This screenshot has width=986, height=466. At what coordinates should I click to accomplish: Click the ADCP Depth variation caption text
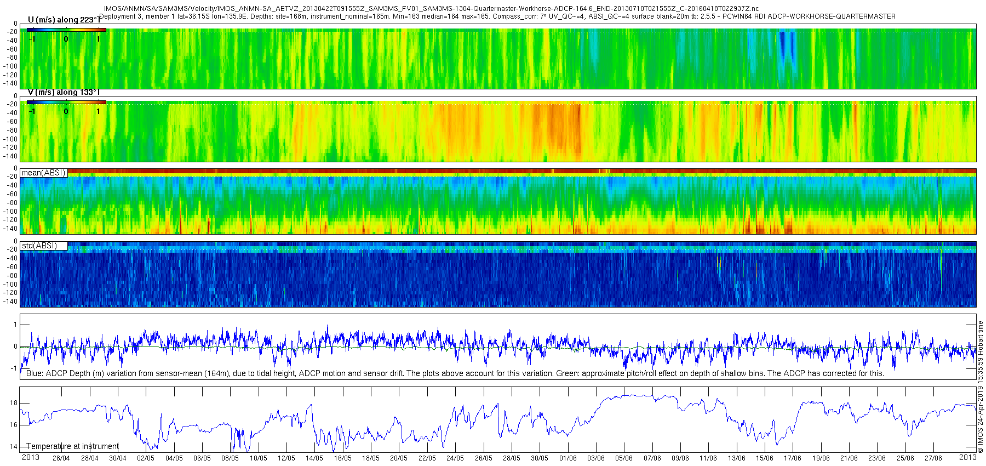(455, 373)
